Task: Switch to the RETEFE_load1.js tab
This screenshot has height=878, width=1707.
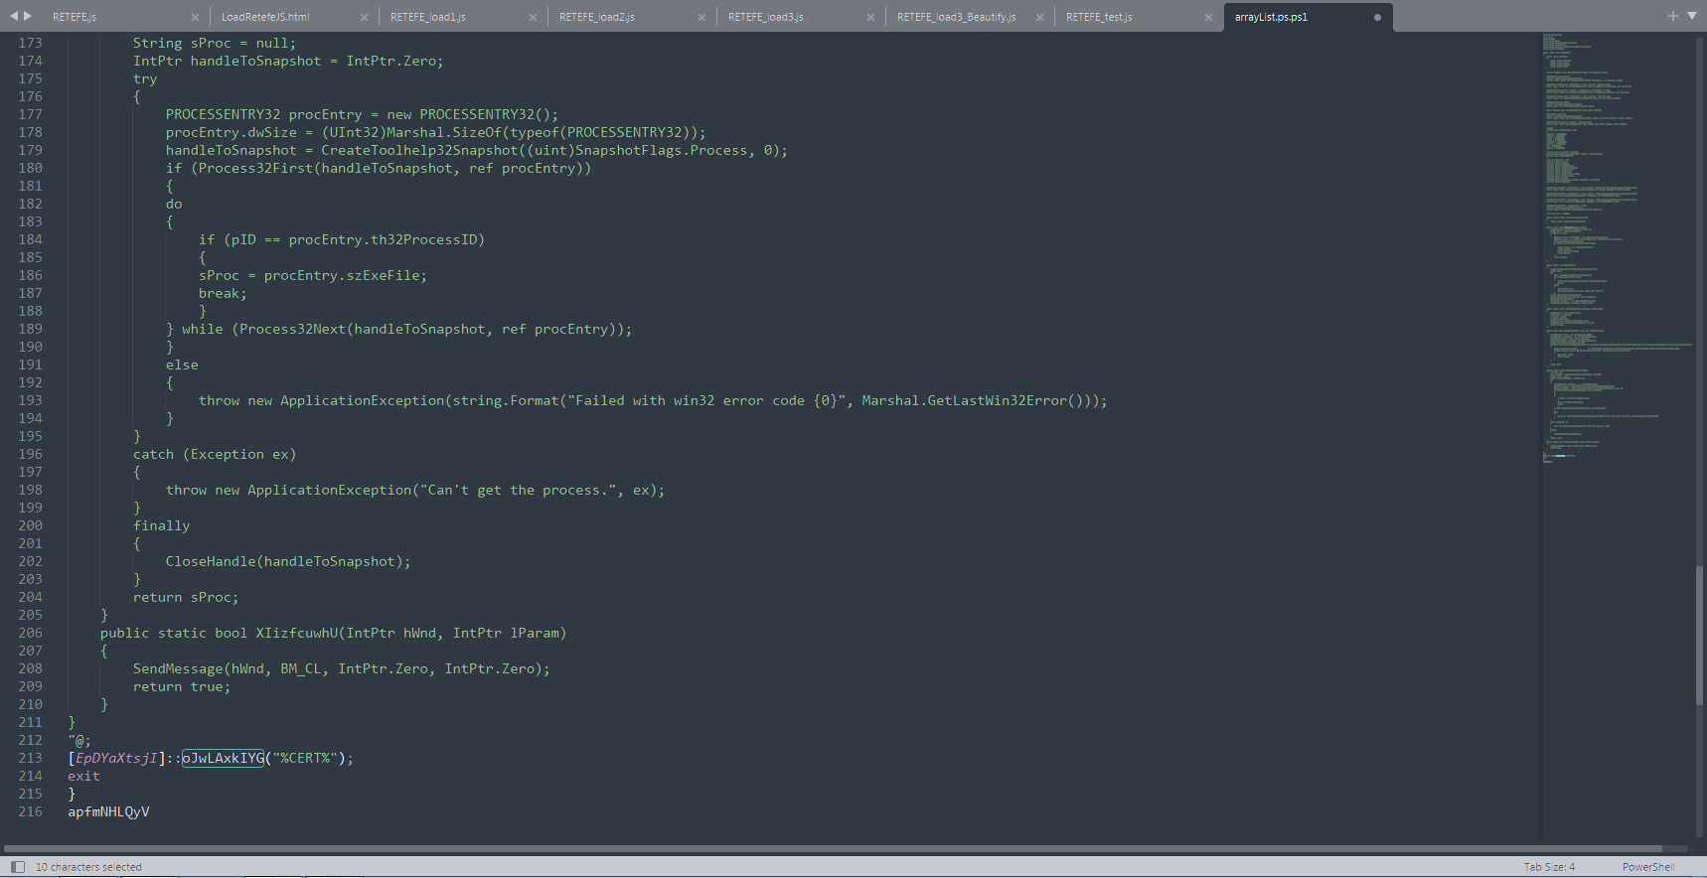Action: click(x=428, y=18)
